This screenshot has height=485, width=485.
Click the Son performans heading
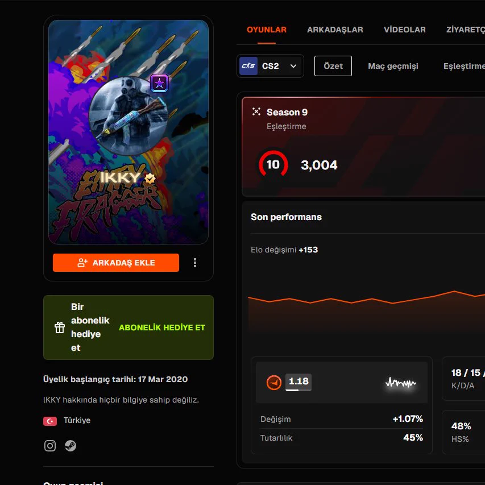(286, 217)
